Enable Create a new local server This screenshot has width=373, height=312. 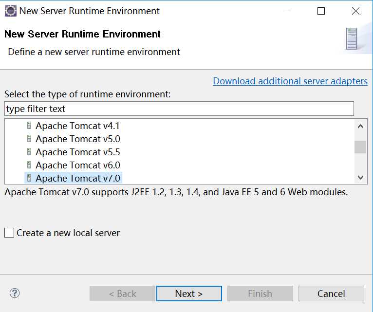[x=9, y=233]
